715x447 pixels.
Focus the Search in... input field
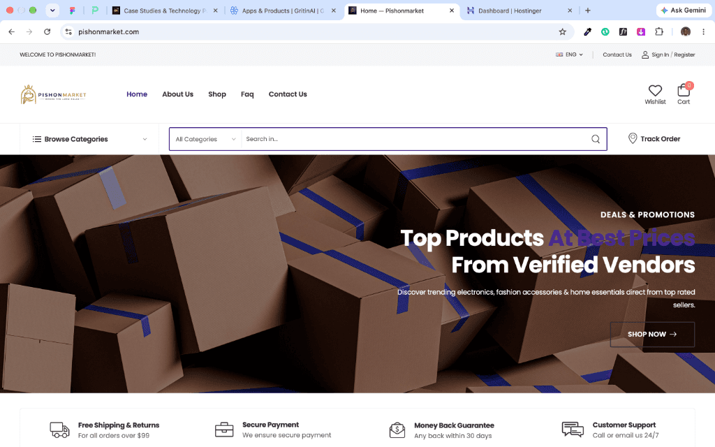click(x=415, y=139)
